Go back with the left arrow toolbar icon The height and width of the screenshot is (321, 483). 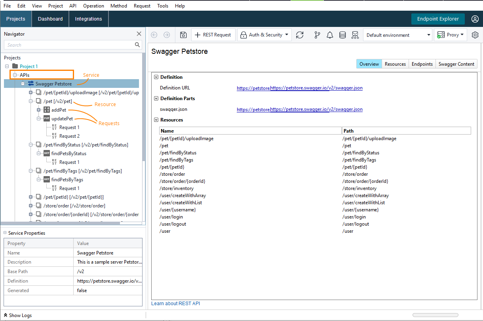tap(154, 35)
